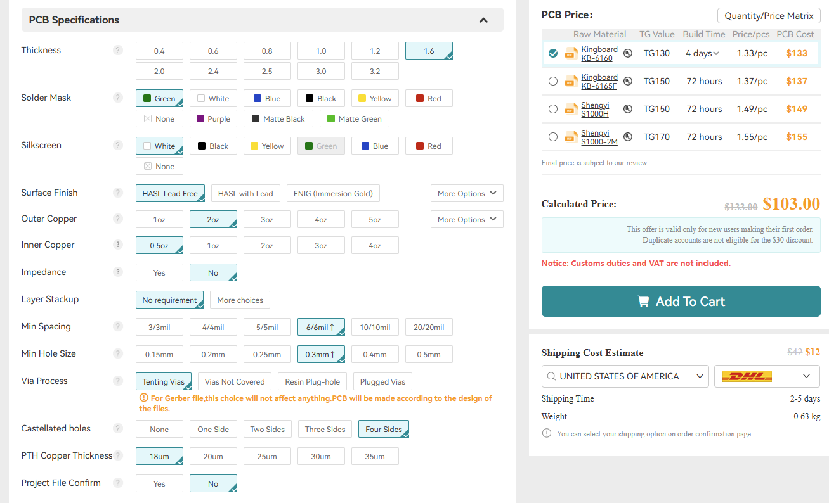Click the Add To Cart button
The width and height of the screenshot is (829, 503).
[681, 302]
